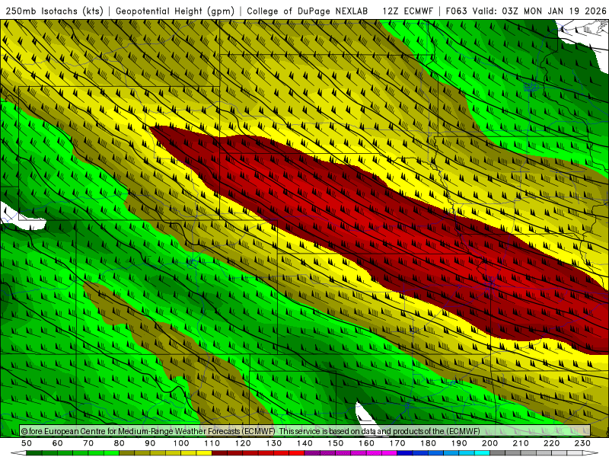
Task: Click the '200' value on the color scale
Action: point(489,443)
